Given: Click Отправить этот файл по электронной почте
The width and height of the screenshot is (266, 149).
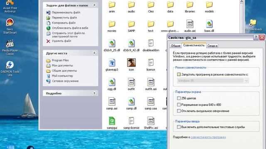Looking at the screenshot, I should 68,35.
